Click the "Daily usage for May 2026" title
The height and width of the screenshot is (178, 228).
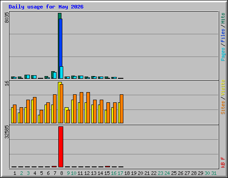(46, 7)
